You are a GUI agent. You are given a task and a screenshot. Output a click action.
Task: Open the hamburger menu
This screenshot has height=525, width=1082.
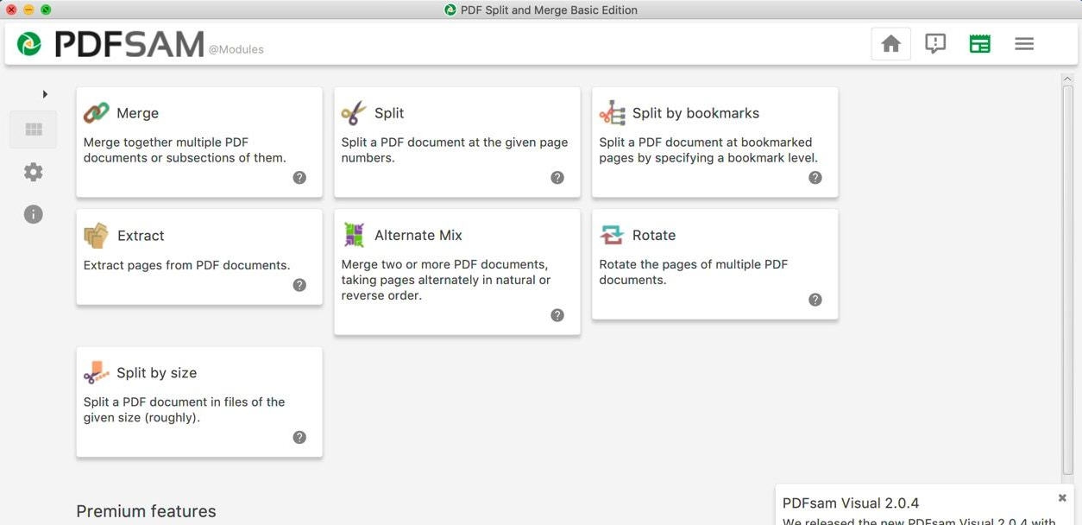1024,42
